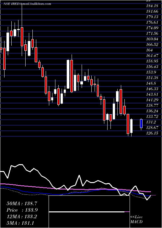Image resolution: width=162 pixels, height=228 pixels.
Task: Click the 171.56 price axis label
Action: click(152, 34)
